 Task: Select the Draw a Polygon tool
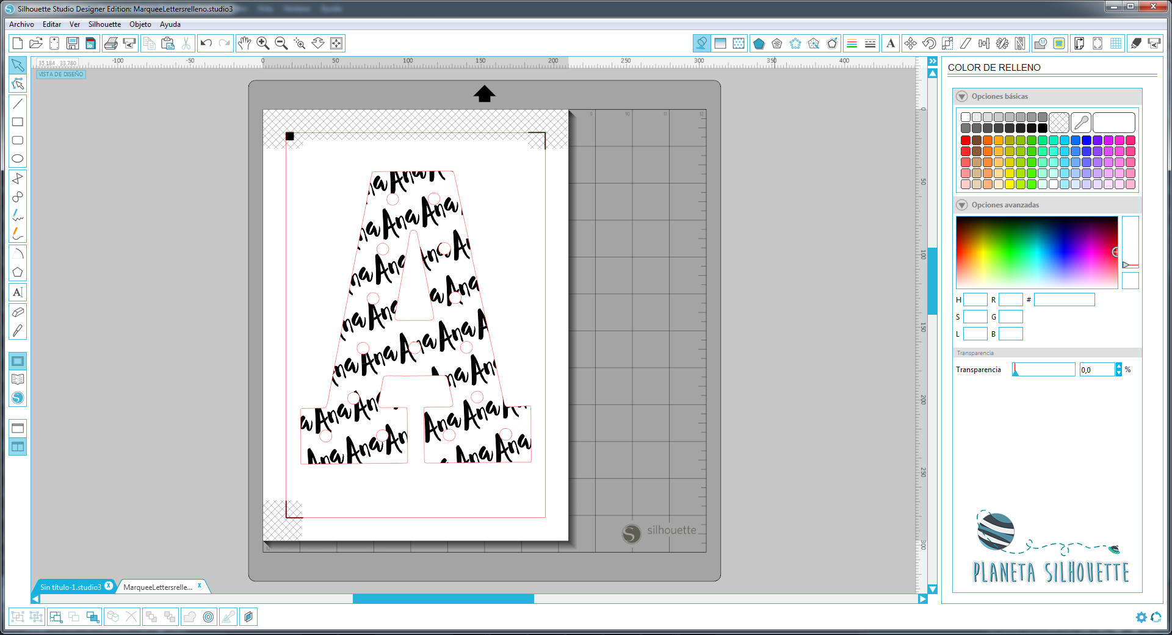(18, 272)
